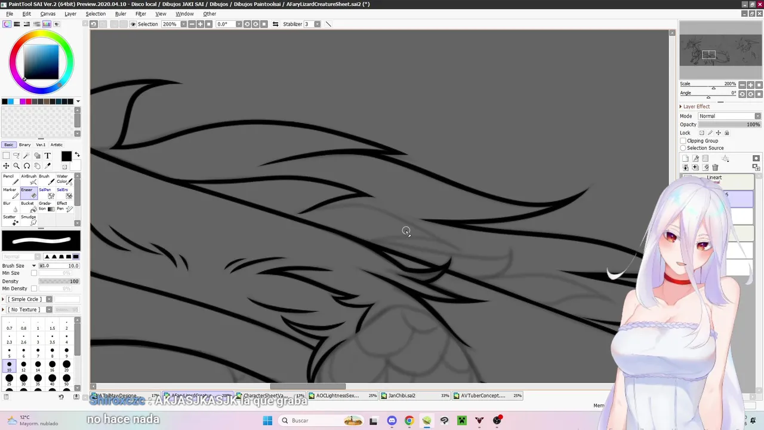Pick the Magic Wand tool
The image size is (764, 430).
(26, 156)
